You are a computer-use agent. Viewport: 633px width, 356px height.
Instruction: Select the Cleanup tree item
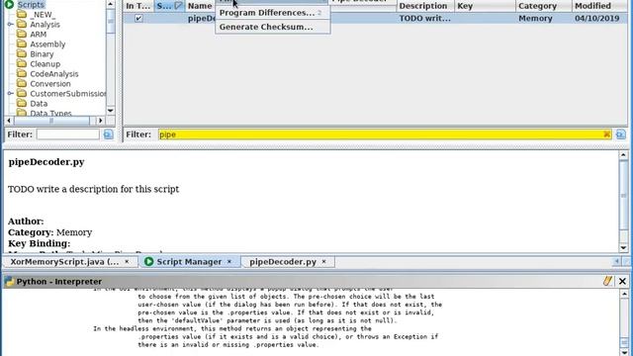point(45,64)
